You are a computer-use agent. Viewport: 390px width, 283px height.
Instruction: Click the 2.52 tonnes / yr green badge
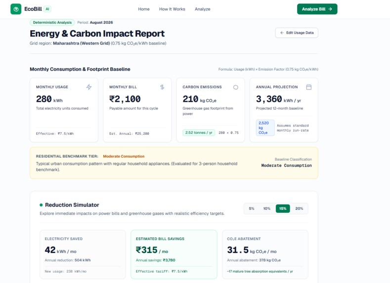pos(199,133)
